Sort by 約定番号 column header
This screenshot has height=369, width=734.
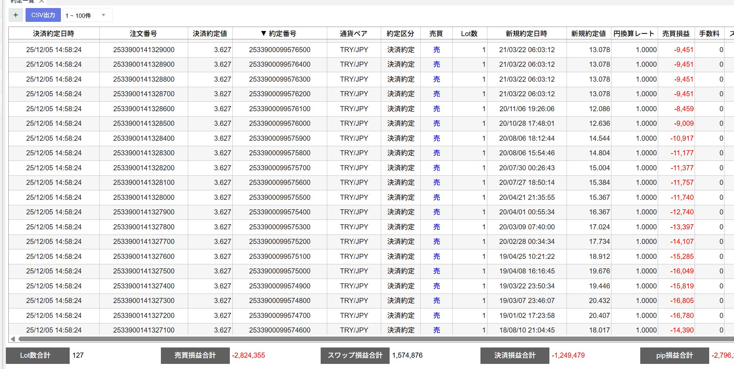click(279, 34)
